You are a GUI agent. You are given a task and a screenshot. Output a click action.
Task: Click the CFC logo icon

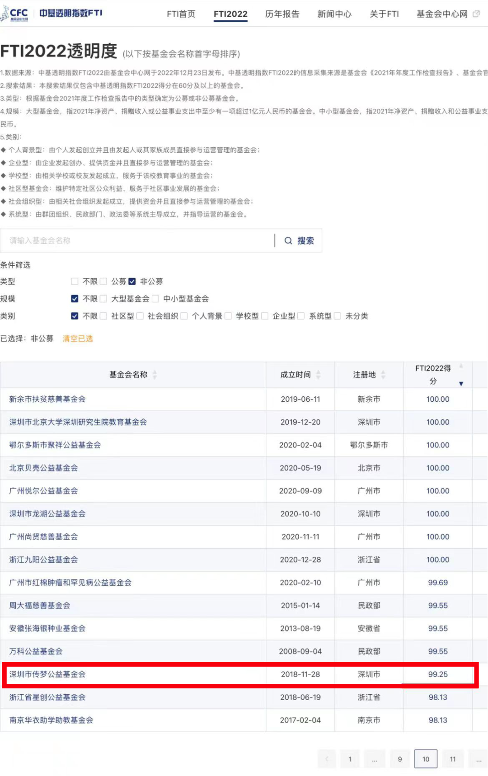click(14, 14)
